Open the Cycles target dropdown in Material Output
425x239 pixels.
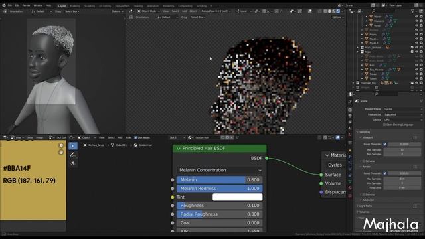click(x=335, y=165)
